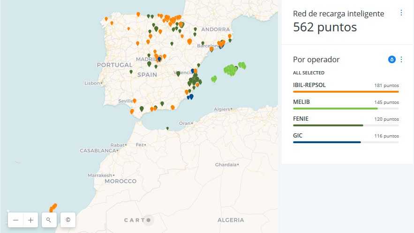The width and height of the screenshot is (414, 233).
Task: Click the orange marker near Seville
Action: coord(135,101)
